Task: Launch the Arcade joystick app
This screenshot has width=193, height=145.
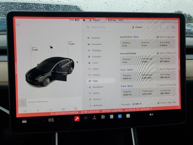Action: [94, 118]
